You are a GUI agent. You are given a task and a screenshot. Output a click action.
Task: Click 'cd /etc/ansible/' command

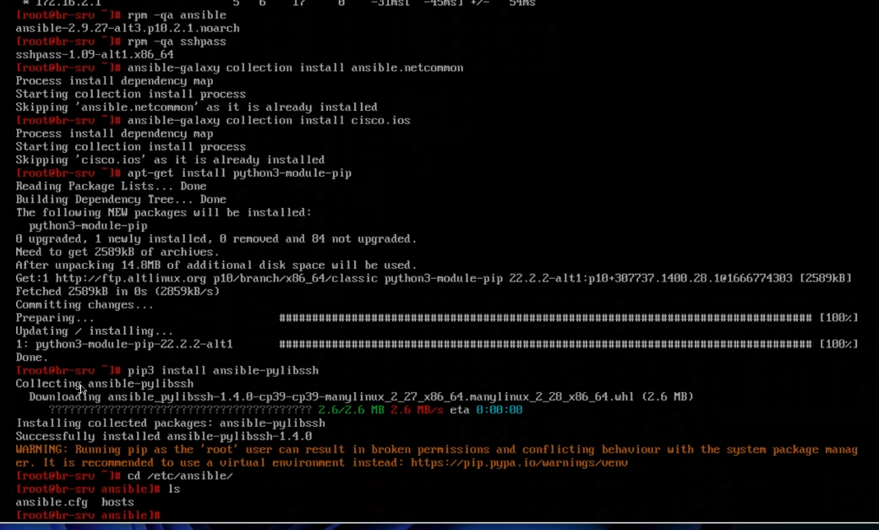click(180, 476)
